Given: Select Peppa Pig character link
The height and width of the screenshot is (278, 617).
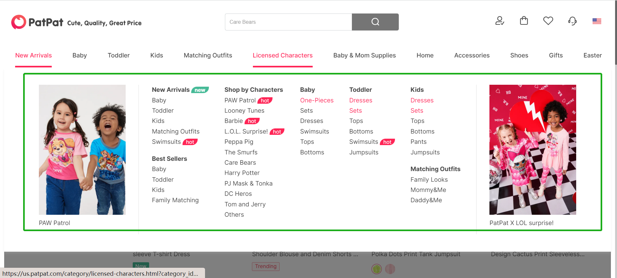Looking at the screenshot, I should pos(239,142).
